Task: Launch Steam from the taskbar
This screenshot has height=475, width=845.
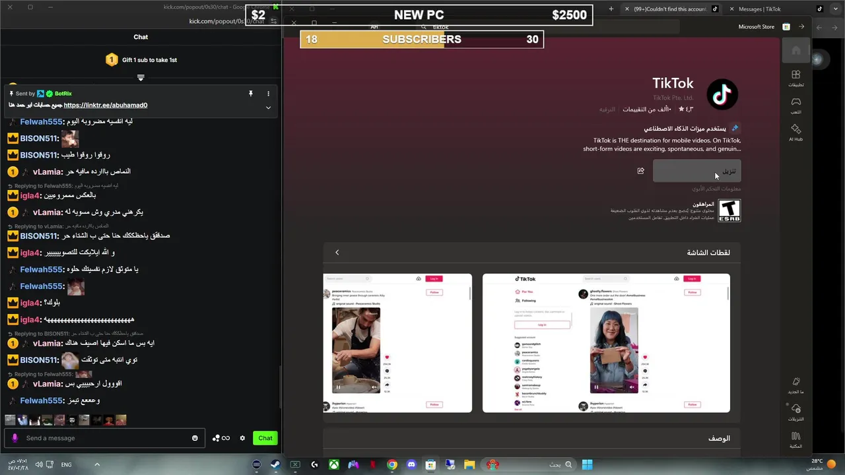Action: pyautogui.click(x=275, y=464)
